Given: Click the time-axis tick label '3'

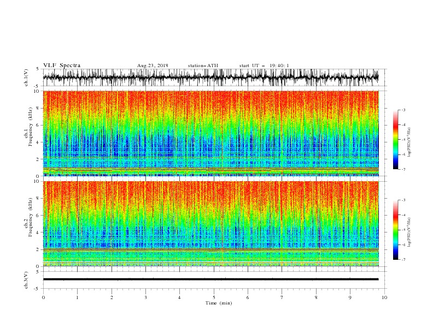Looking at the screenshot, I should [x=145, y=297].
